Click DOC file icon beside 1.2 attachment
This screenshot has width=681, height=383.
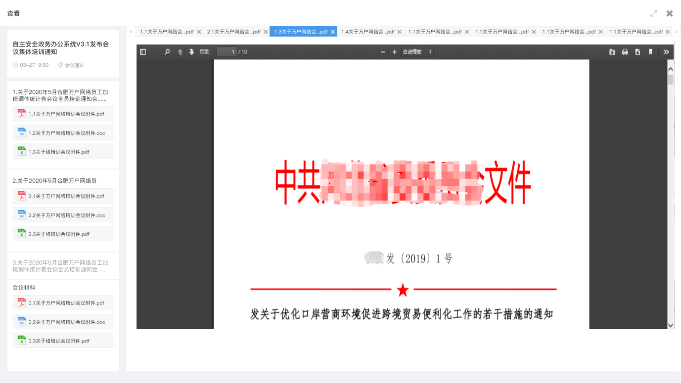(x=21, y=132)
